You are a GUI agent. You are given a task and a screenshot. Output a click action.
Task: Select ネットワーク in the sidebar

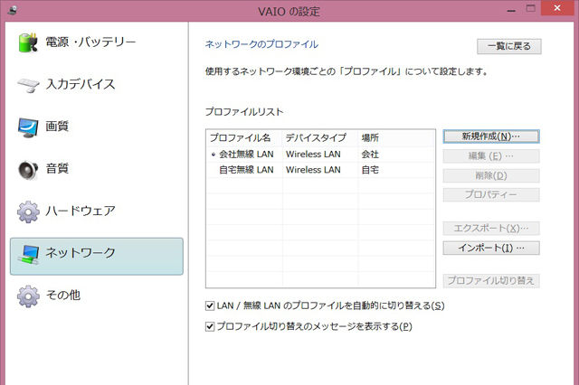pyautogui.click(x=97, y=257)
